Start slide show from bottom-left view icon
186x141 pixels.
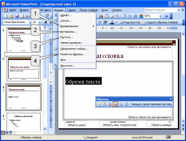click(x=11, y=132)
